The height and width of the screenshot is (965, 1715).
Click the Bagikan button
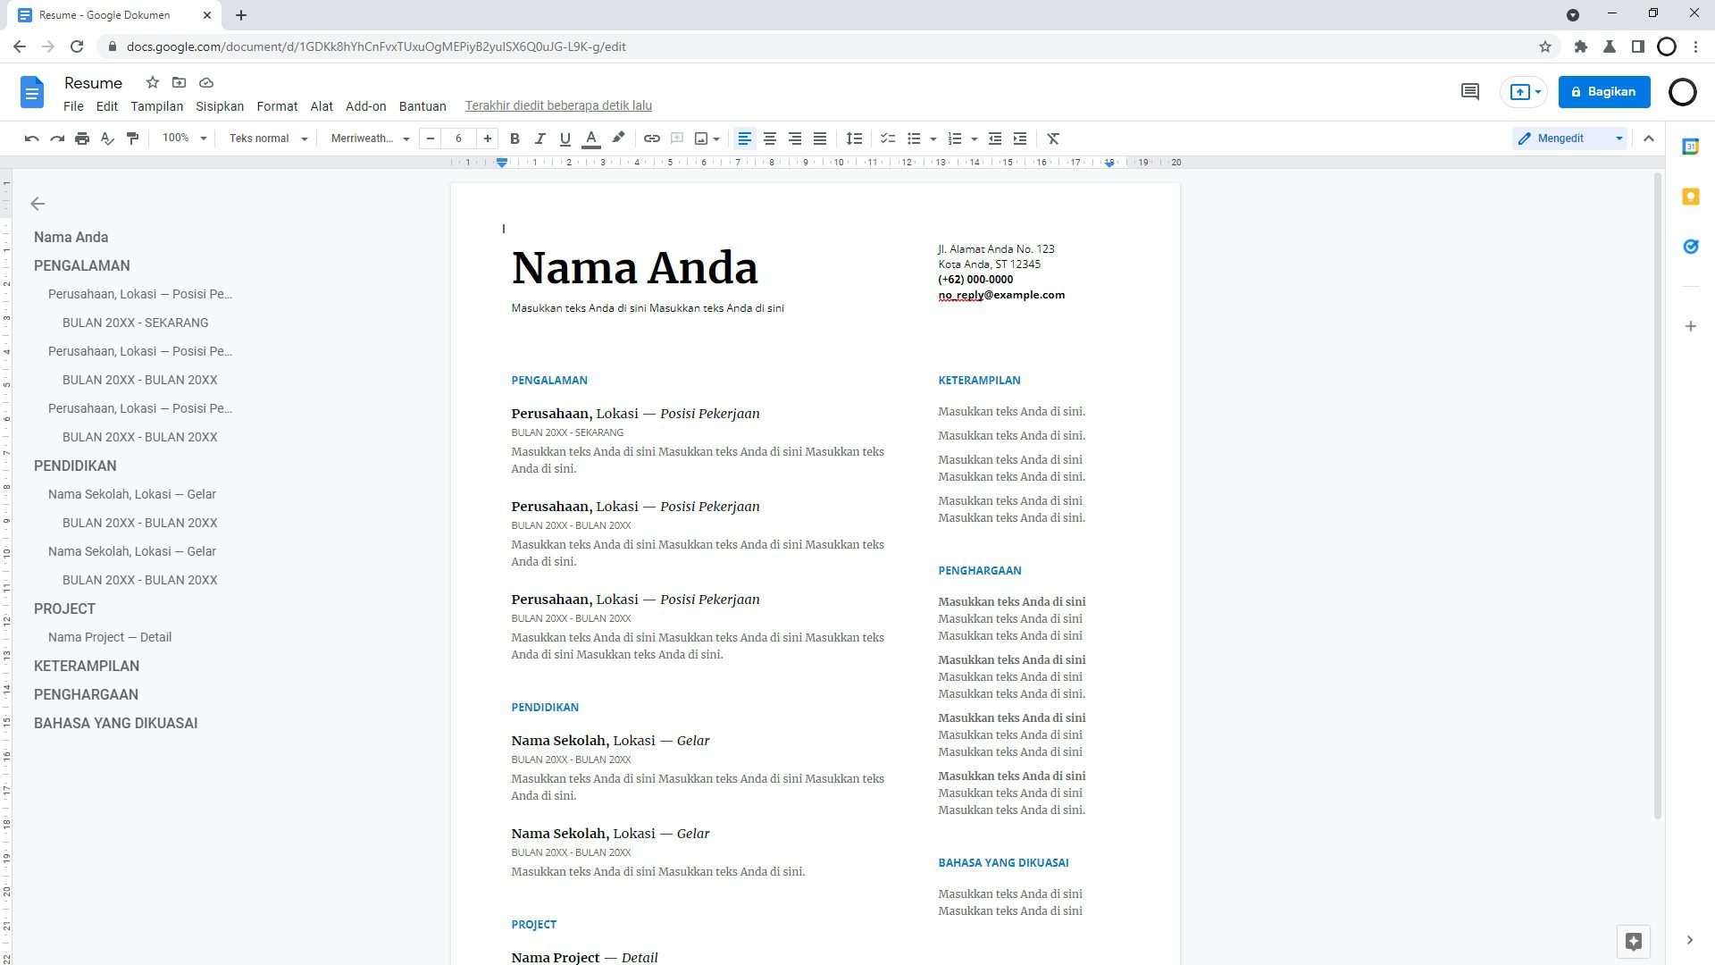coord(1604,91)
